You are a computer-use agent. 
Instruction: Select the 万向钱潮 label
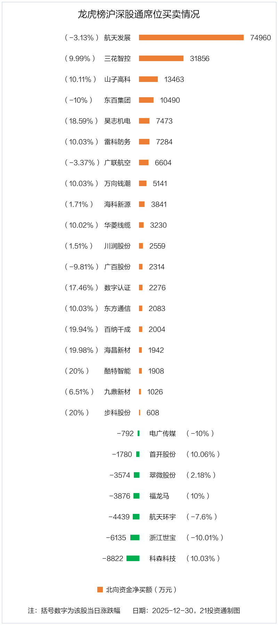click(x=117, y=184)
